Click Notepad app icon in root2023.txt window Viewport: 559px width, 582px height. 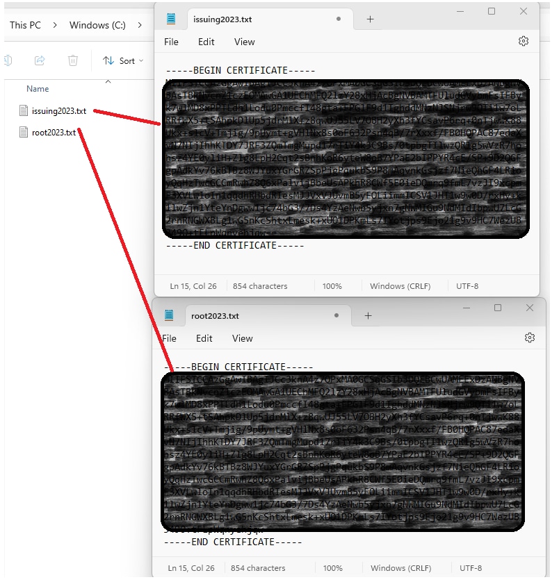point(169,315)
